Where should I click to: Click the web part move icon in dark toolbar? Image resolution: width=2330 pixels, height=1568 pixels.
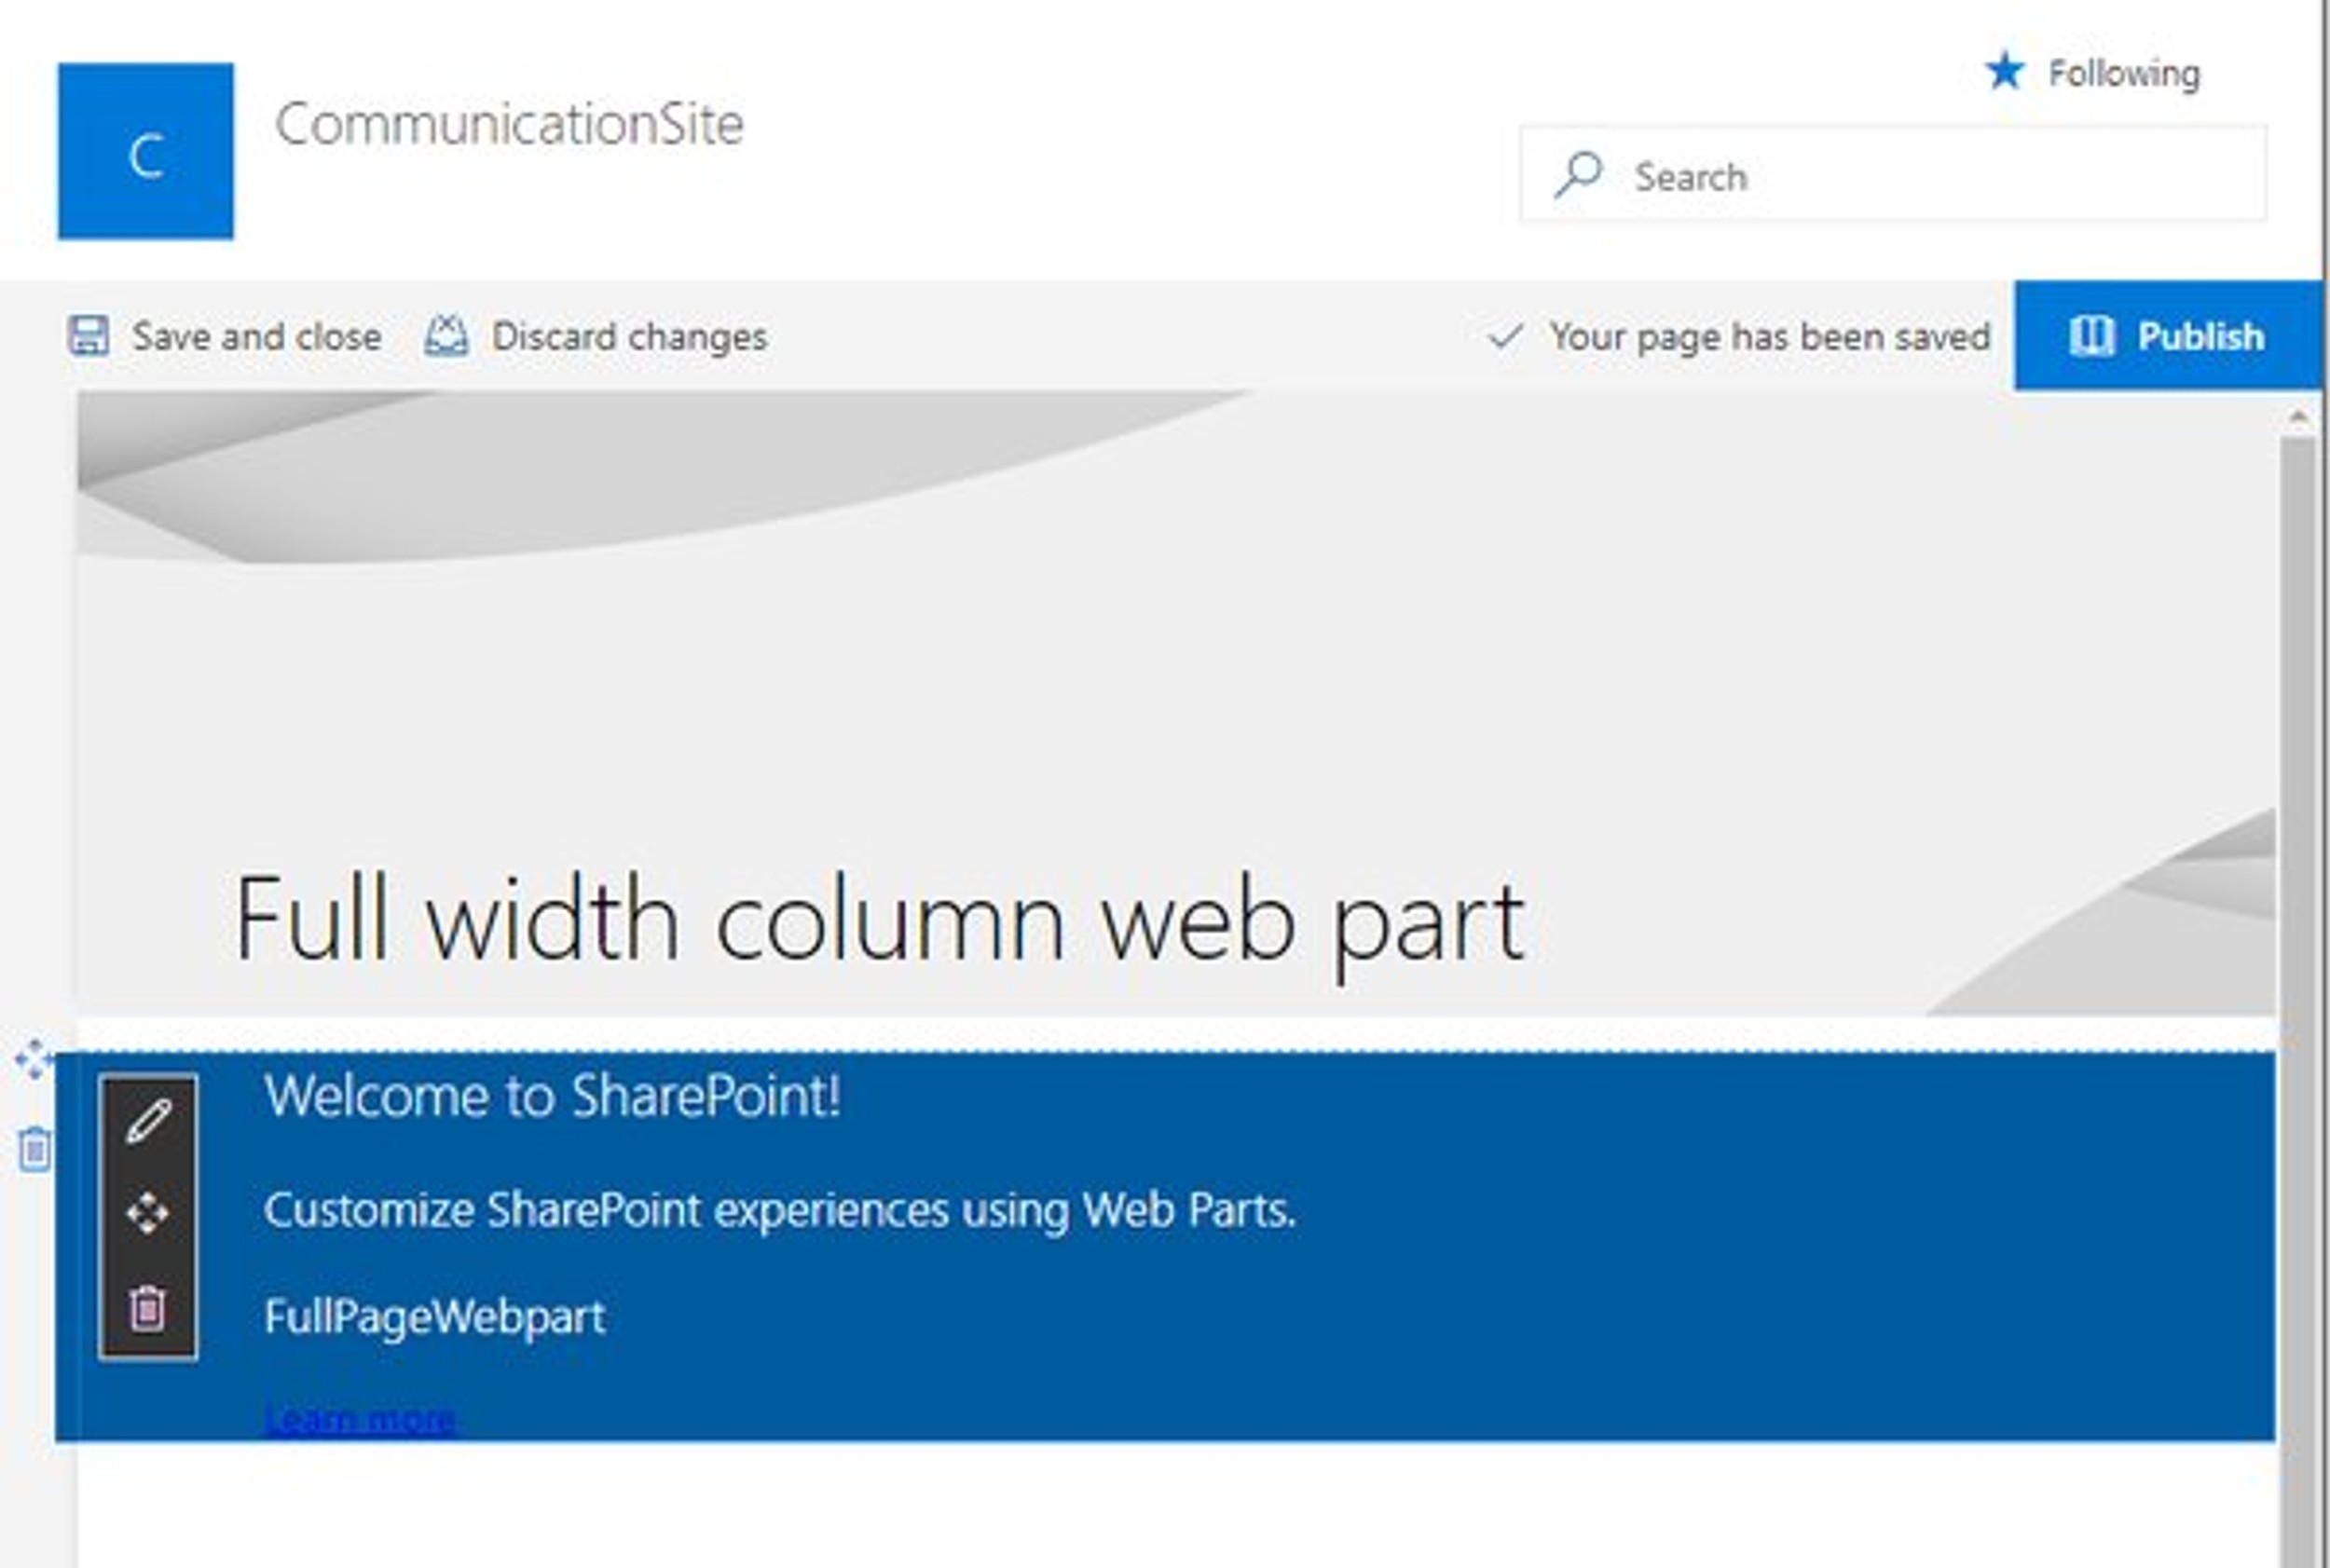(x=148, y=1213)
